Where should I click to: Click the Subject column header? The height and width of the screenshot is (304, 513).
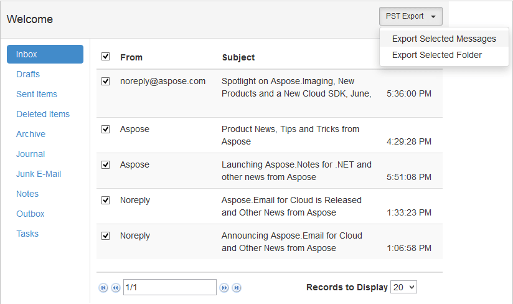tap(238, 57)
